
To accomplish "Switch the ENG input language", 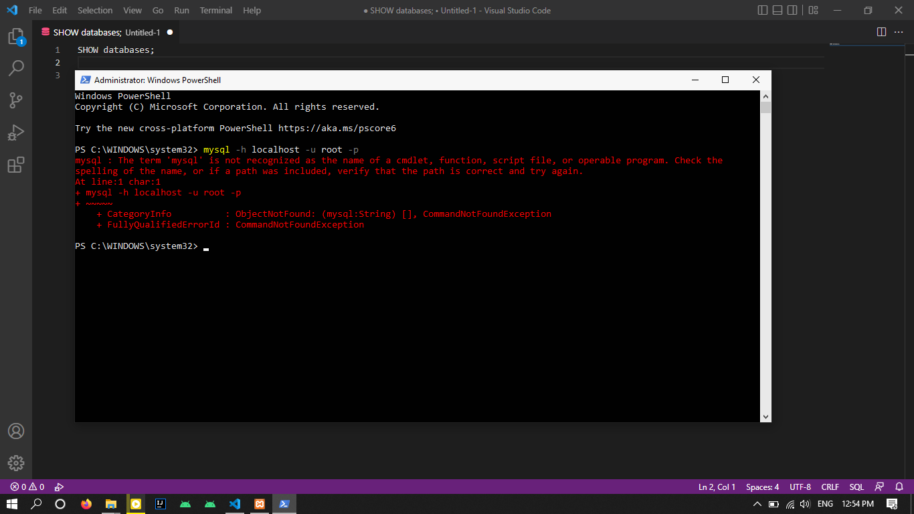I will tap(825, 504).
